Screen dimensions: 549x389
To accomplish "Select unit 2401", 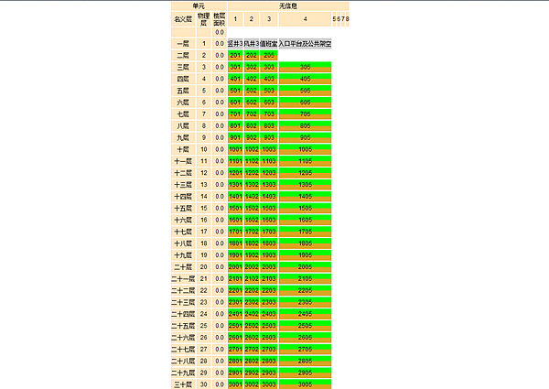I will click(x=235, y=314).
